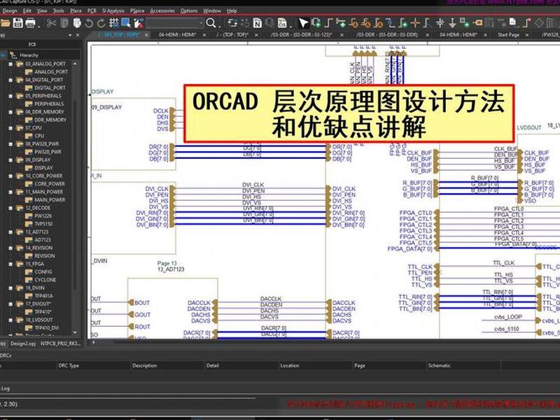Viewport: 560px width, 420px height.
Task: Sort by the Location column header
Action: coord(290,365)
